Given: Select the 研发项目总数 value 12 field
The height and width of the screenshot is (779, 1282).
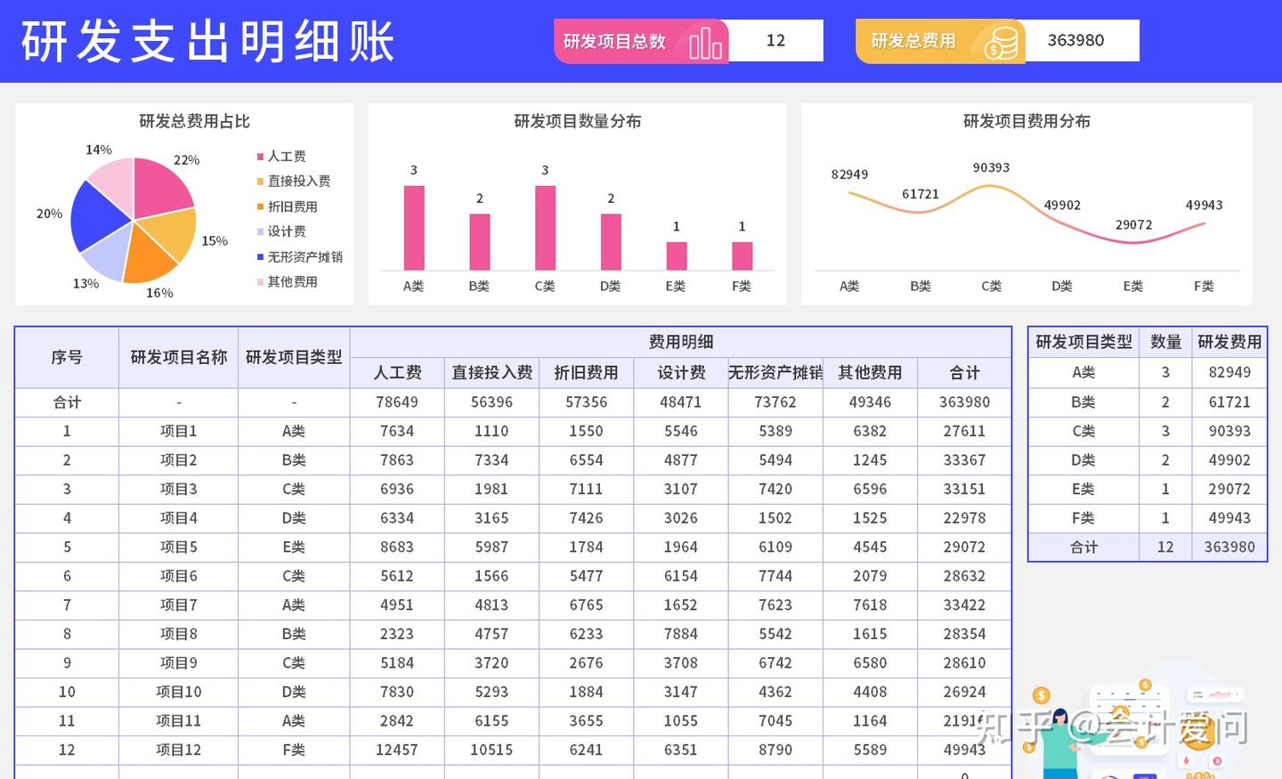Looking at the screenshot, I should [775, 41].
